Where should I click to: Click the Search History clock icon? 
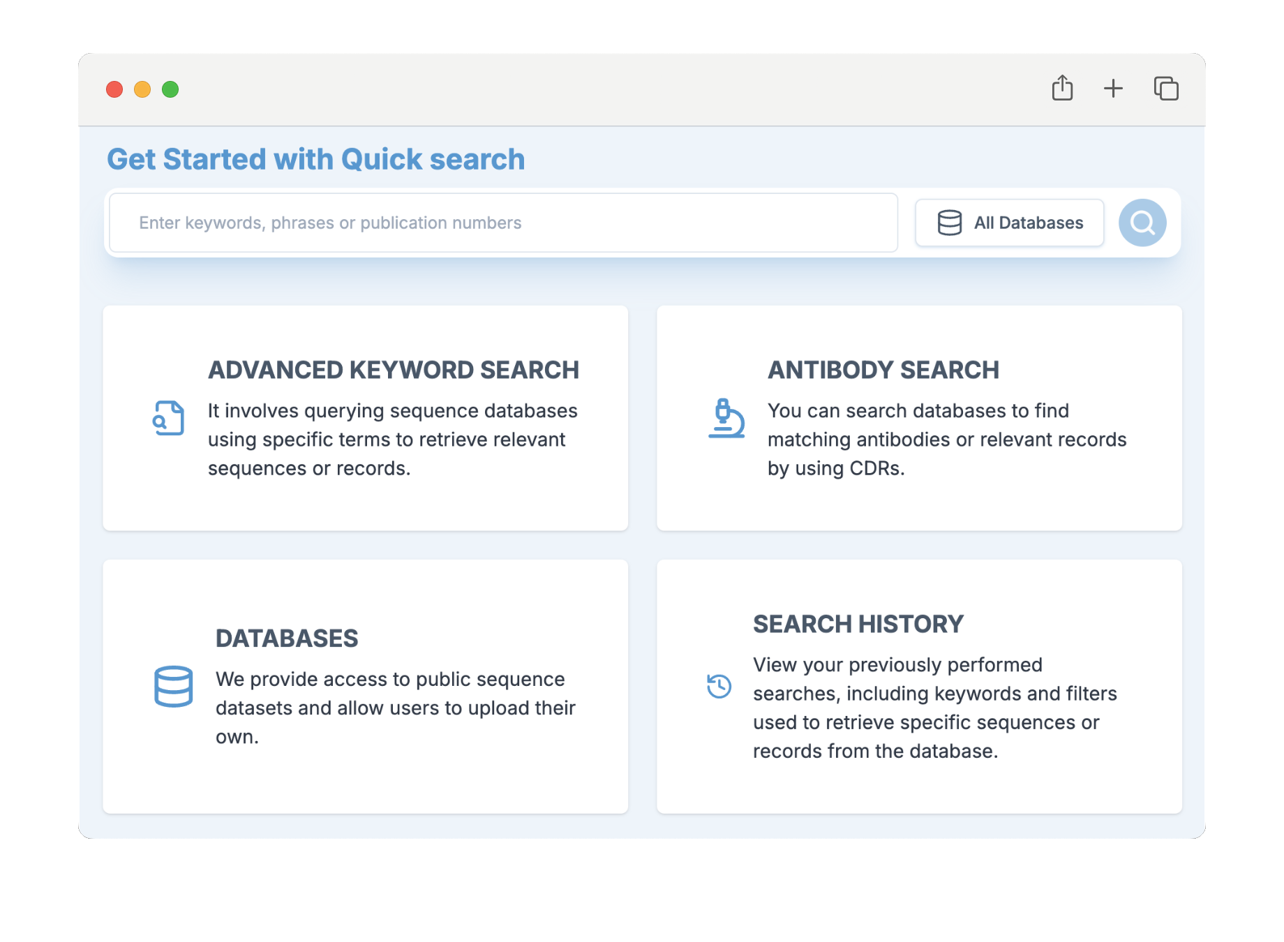click(x=719, y=686)
